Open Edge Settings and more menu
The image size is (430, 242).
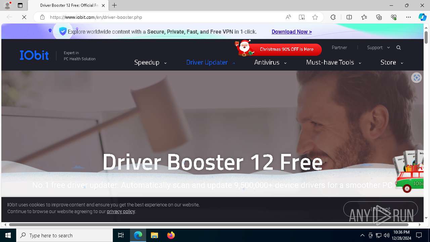[408, 17]
